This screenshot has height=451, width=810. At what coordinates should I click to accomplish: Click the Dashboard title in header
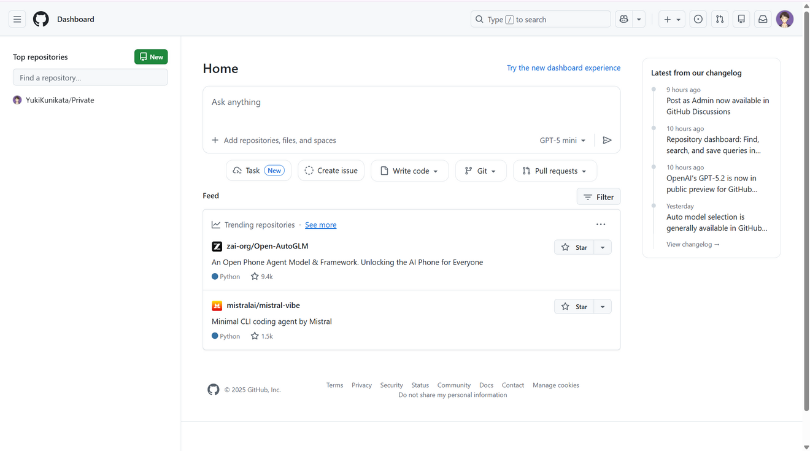(x=75, y=20)
